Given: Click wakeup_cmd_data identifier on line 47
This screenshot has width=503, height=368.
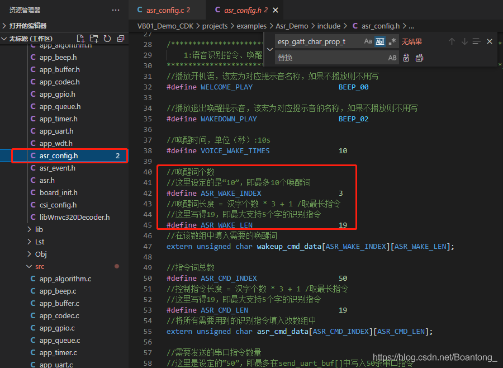Looking at the screenshot, I should [289, 246].
